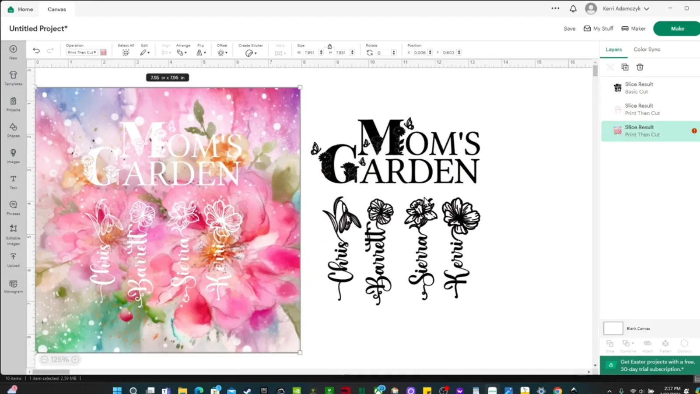Expand the Create Sticker dropdown

[x=251, y=53]
